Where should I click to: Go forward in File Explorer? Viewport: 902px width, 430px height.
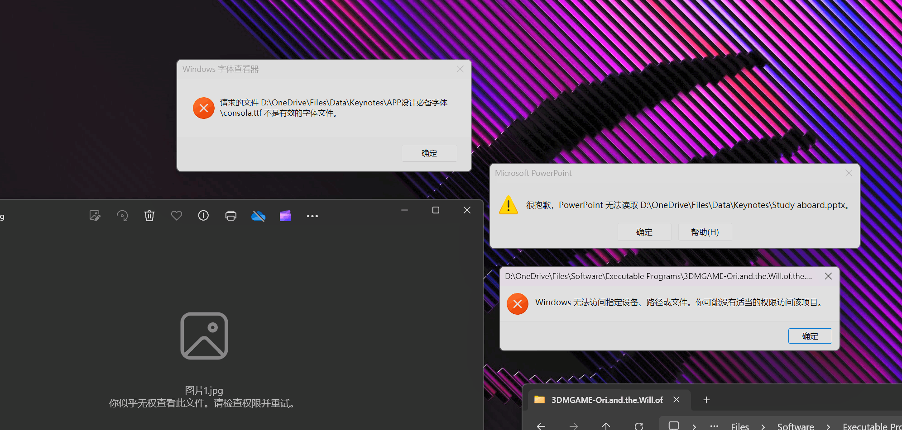click(x=574, y=426)
